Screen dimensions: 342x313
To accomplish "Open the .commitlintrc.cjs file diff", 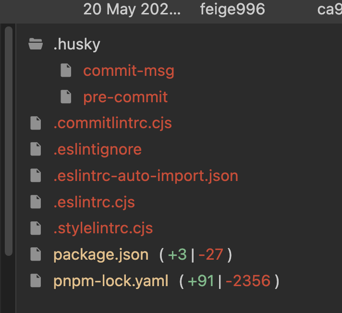I will point(112,123).
